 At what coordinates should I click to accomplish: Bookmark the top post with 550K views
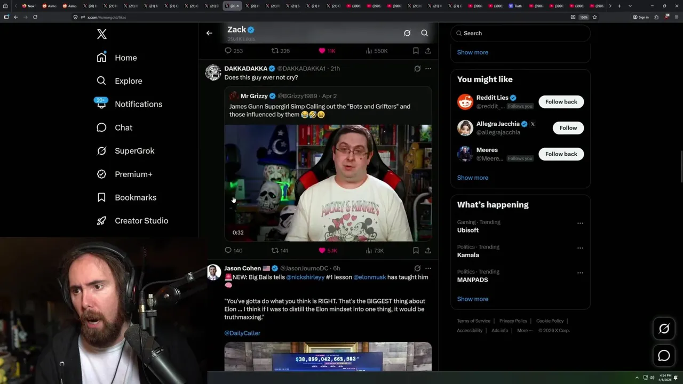coord(416,51)
